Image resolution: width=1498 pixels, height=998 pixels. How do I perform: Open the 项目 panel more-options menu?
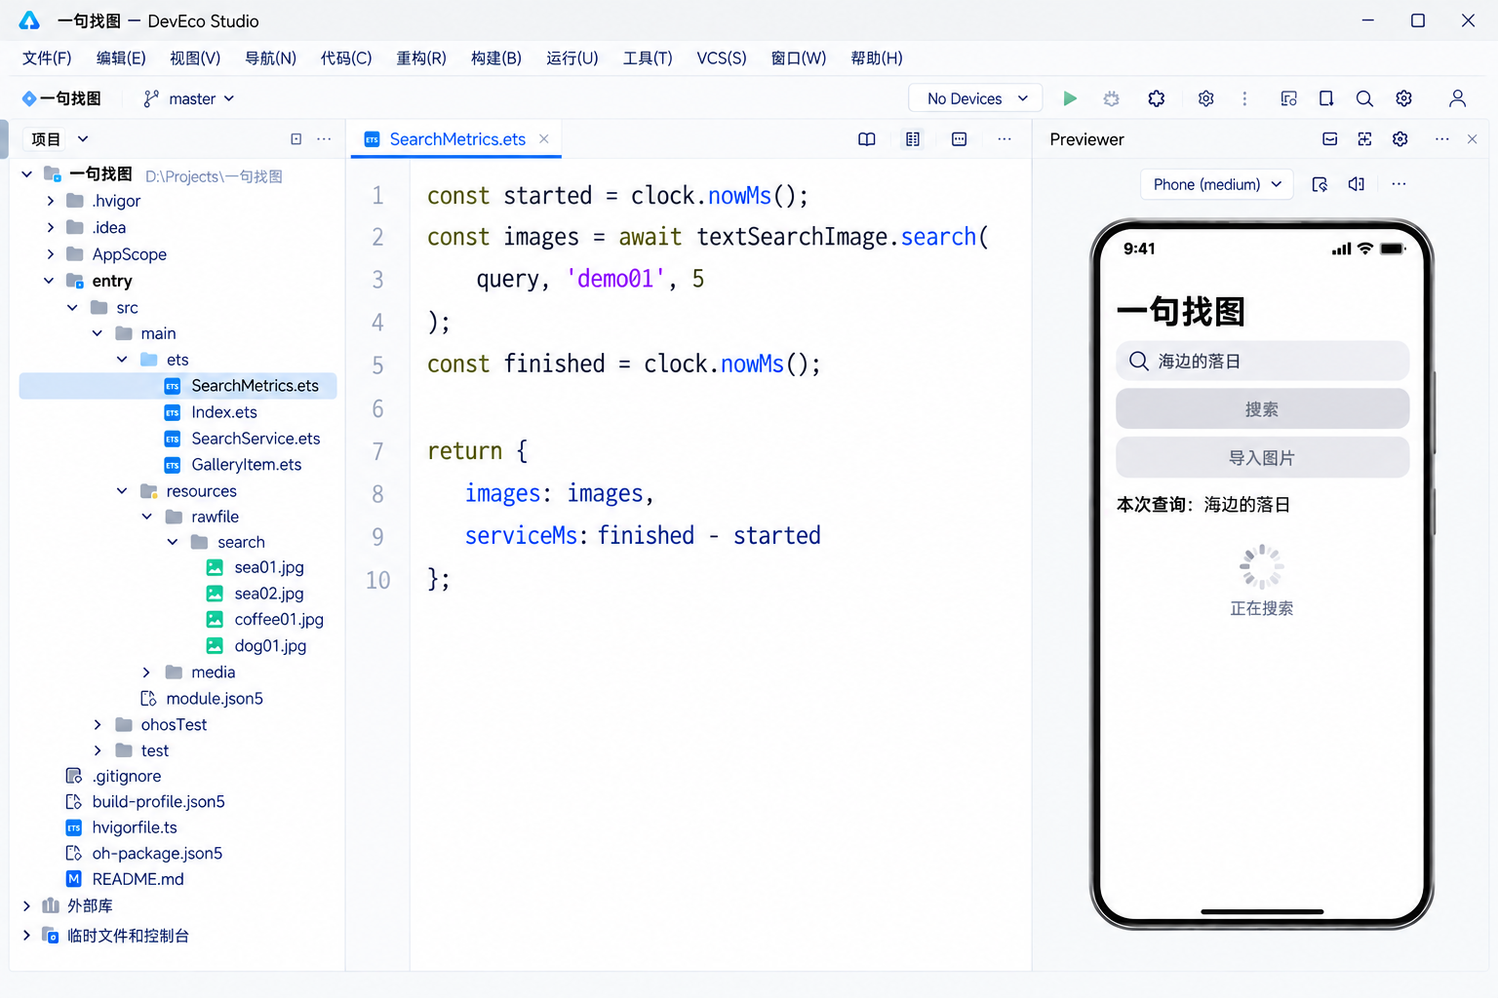pos(324,139)
